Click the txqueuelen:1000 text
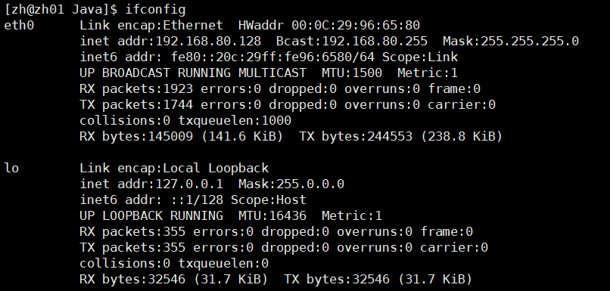610x291 pixels. click(x=235, y=121)
